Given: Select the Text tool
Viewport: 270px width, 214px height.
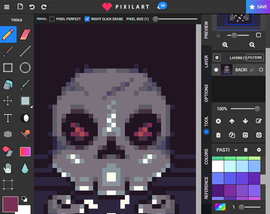Looking at the screenshot, I should (x=8, y=118).
